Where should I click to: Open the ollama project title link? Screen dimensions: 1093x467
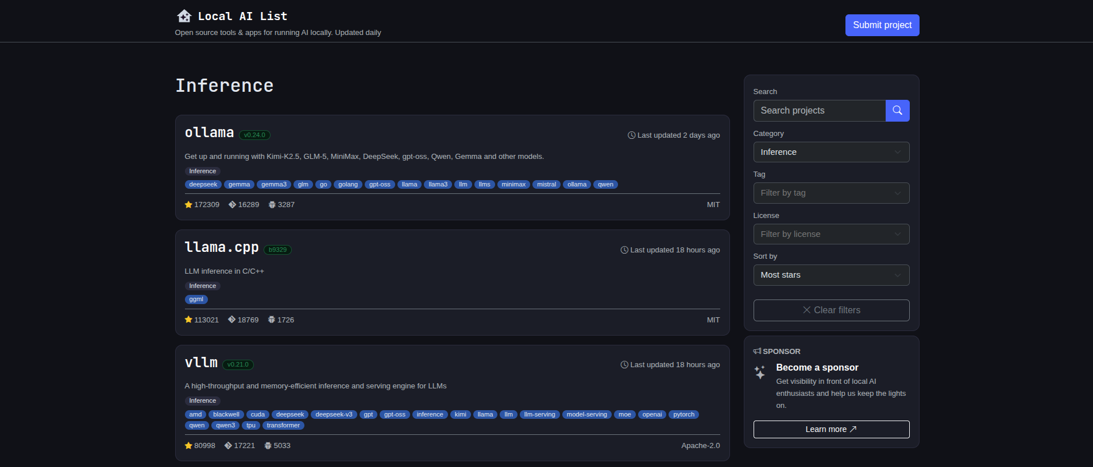click(209, 133)
